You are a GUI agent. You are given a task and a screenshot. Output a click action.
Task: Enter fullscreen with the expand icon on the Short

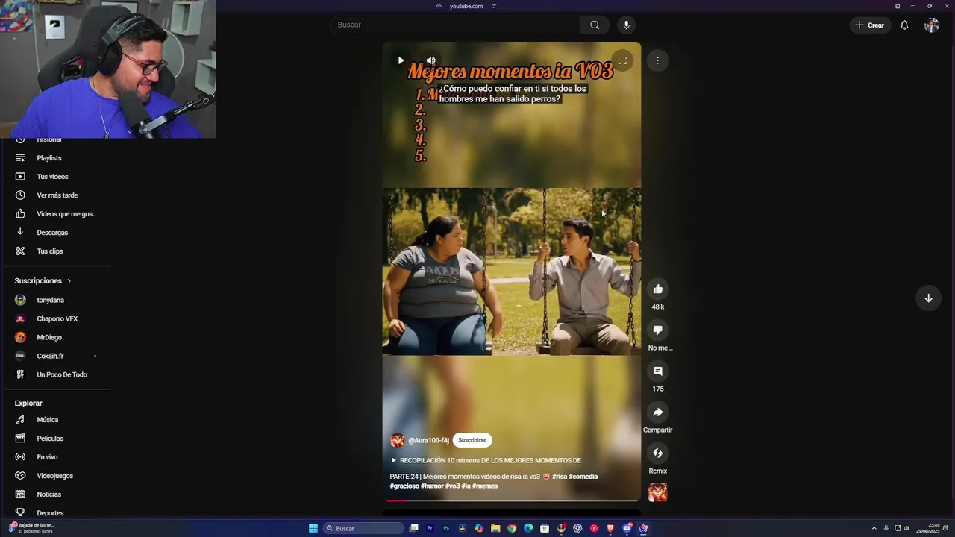622,60
